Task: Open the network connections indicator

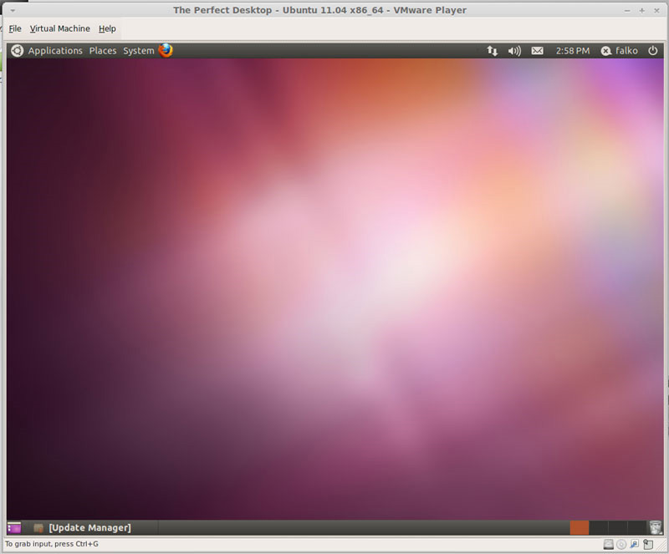Action: 492,51
